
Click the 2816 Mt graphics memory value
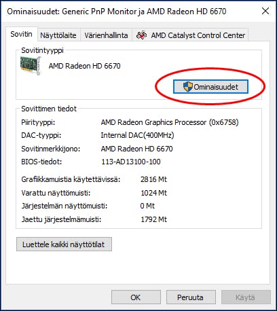153,179
